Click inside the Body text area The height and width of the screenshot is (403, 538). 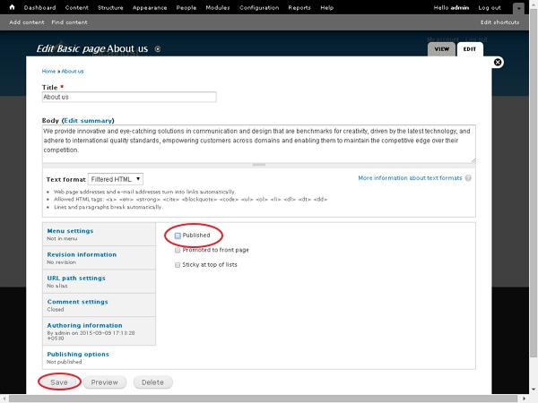(x=259, y=144)
